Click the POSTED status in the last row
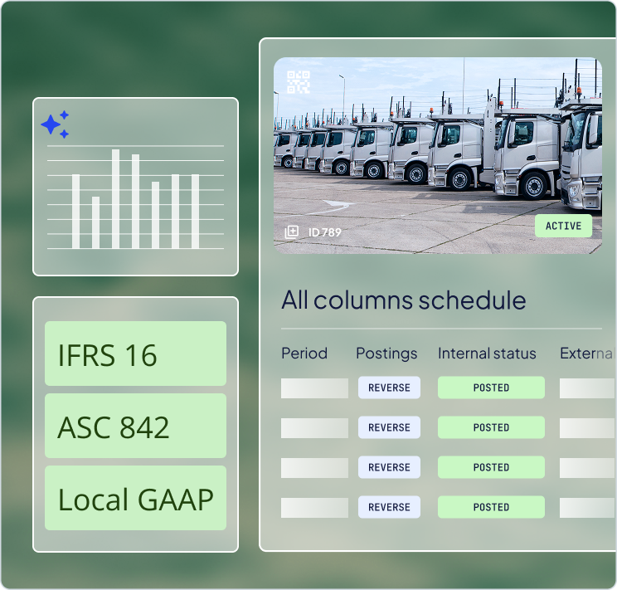 491,507
